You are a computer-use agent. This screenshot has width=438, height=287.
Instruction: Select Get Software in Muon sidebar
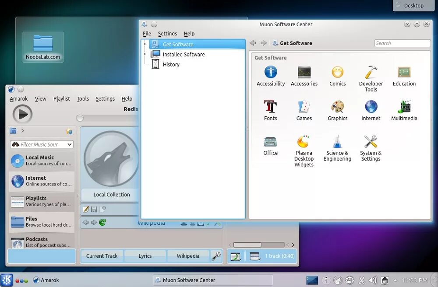point(197,44)
